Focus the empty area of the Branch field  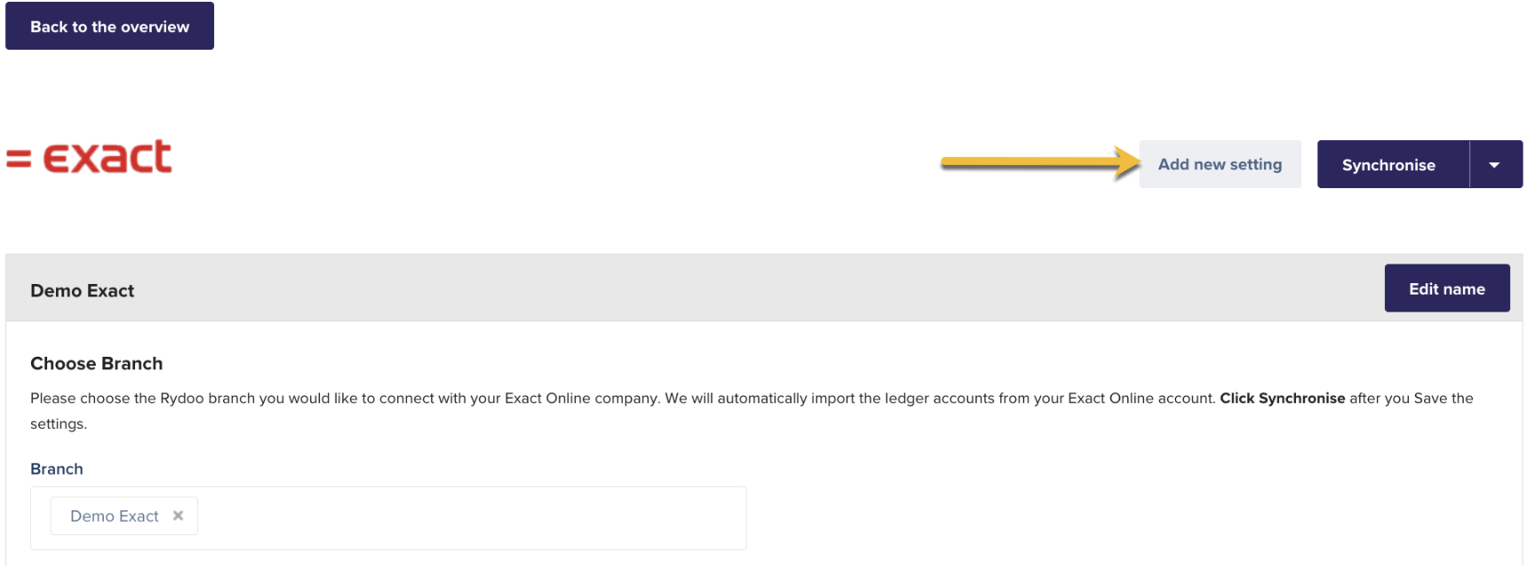[x=471, y=518]
